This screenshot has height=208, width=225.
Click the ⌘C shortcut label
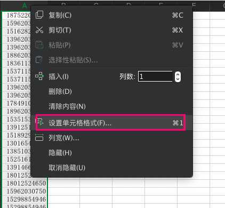(178, 15)
